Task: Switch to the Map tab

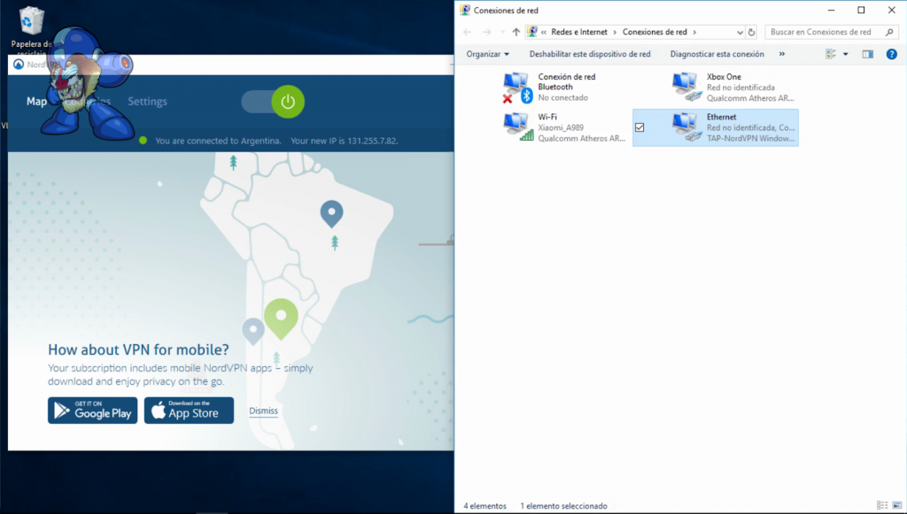Action: click(x=36, y=102)
